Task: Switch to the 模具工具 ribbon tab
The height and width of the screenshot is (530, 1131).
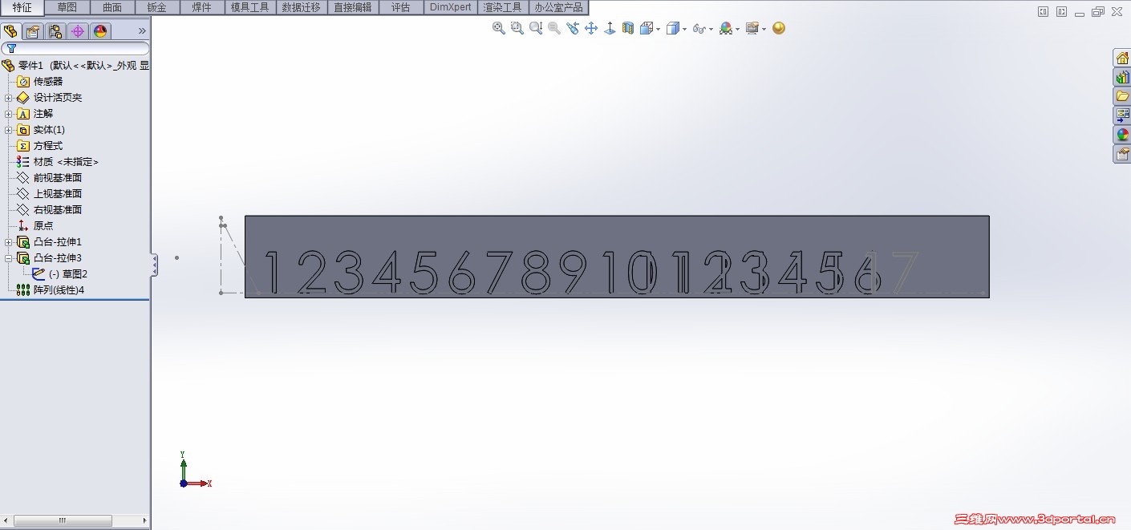Action: click(249, 7)
